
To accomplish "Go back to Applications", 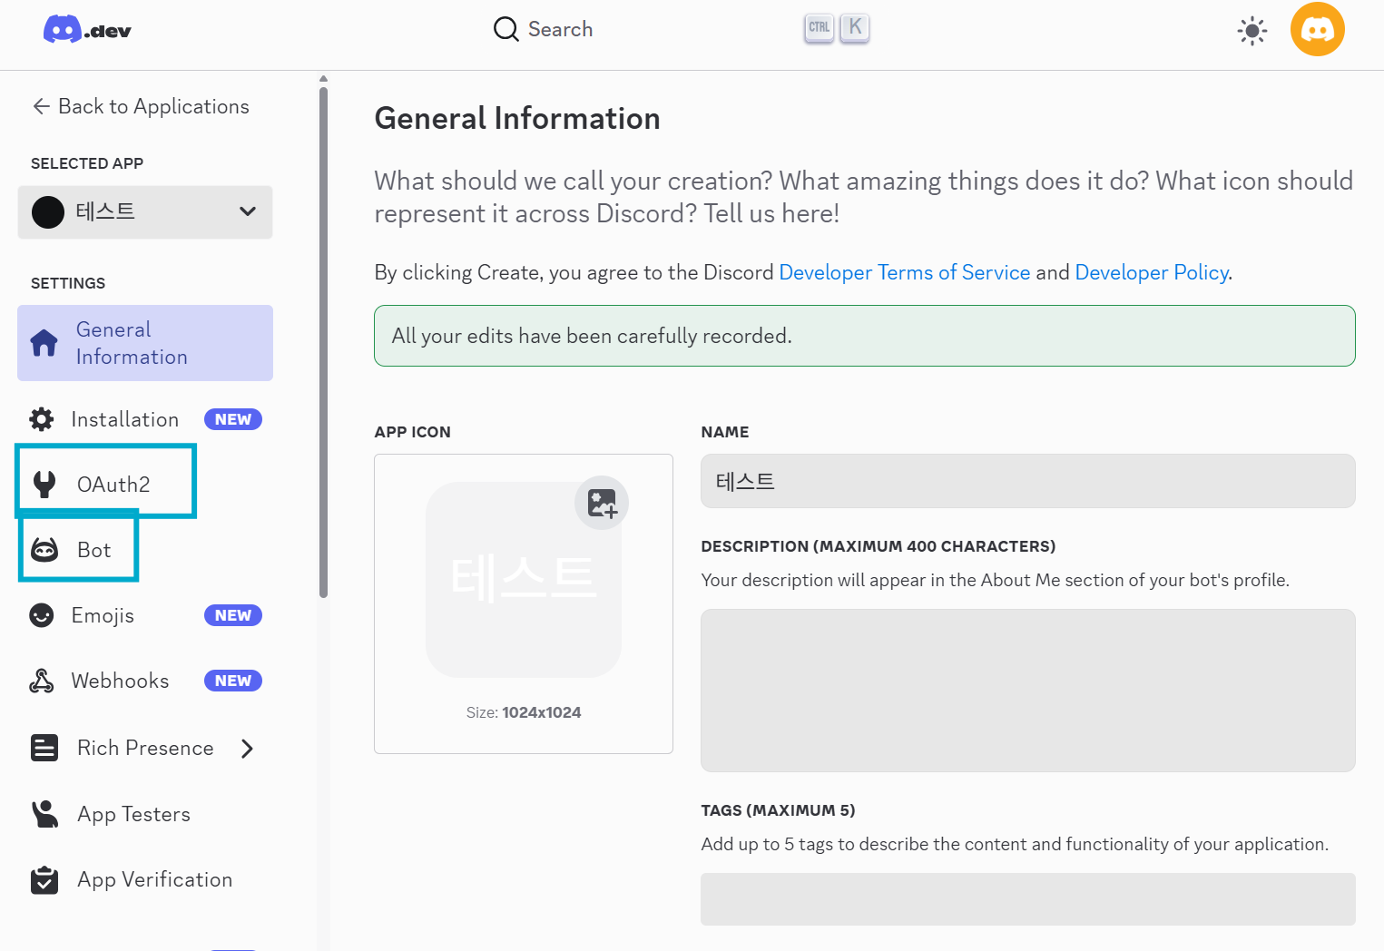I will click(141, 106).
